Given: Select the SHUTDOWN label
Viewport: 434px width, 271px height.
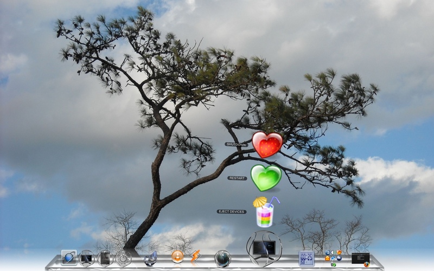Looking at the screenshot, I should click(236, 144).
